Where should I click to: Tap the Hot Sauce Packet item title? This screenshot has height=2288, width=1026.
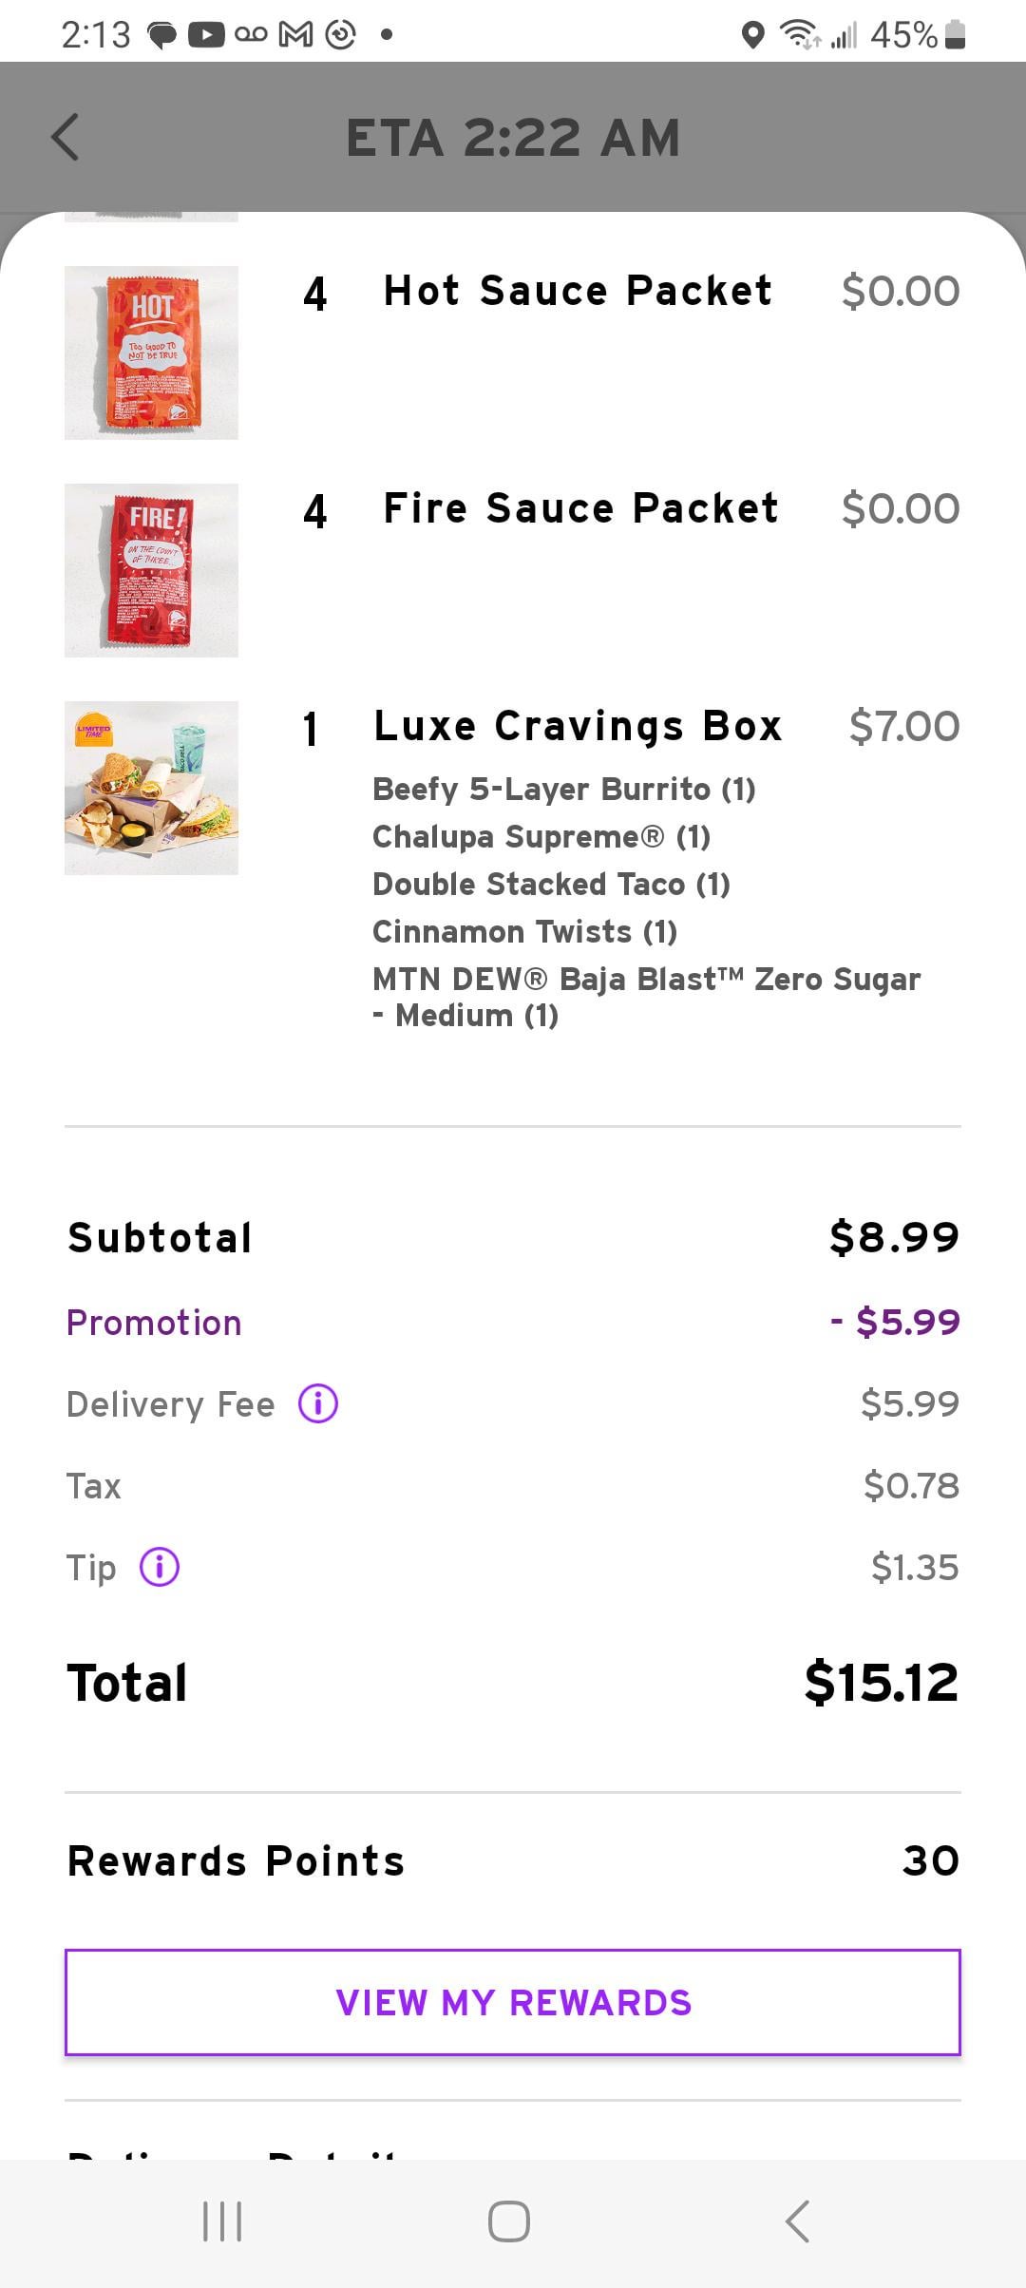578,291
